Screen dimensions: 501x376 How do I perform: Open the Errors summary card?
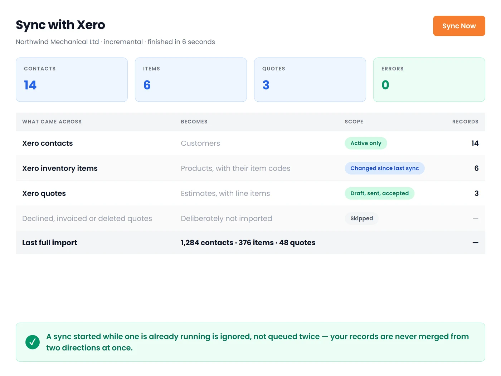(x=429, y=79)
